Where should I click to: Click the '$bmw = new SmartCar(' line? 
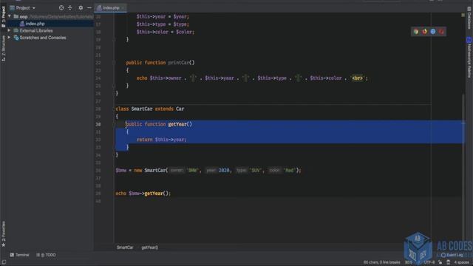(x=208, y=171)
